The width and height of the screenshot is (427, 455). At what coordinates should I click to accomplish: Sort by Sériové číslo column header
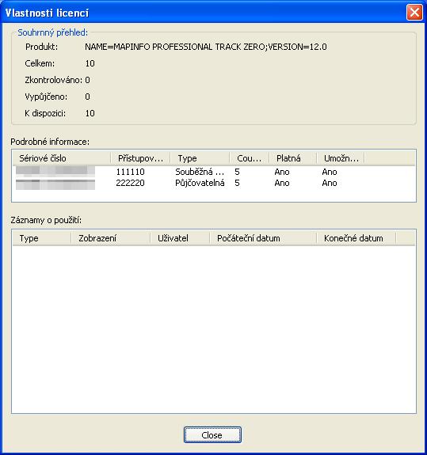(62, 158)
